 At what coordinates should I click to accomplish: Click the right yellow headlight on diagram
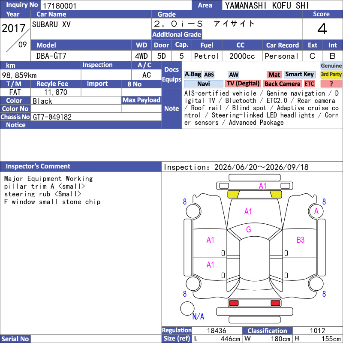click(276, 194)
